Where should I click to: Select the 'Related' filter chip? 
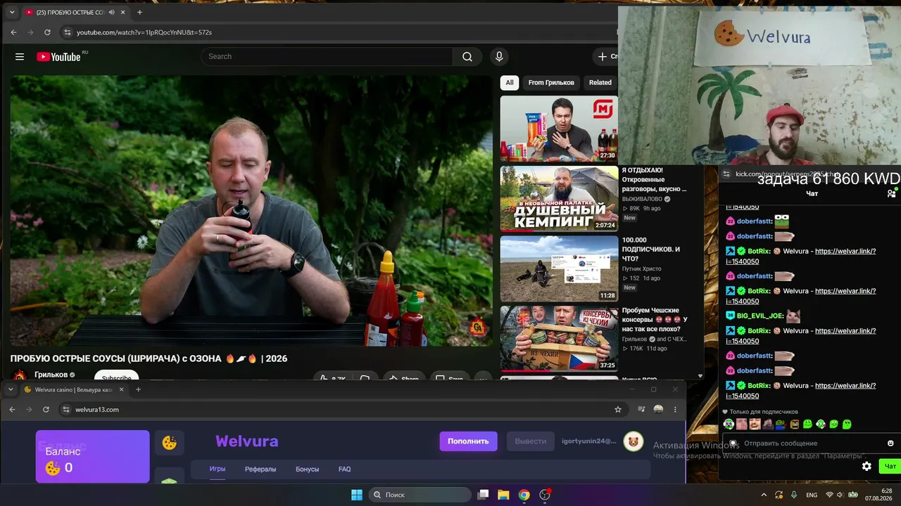click(600, 83)
